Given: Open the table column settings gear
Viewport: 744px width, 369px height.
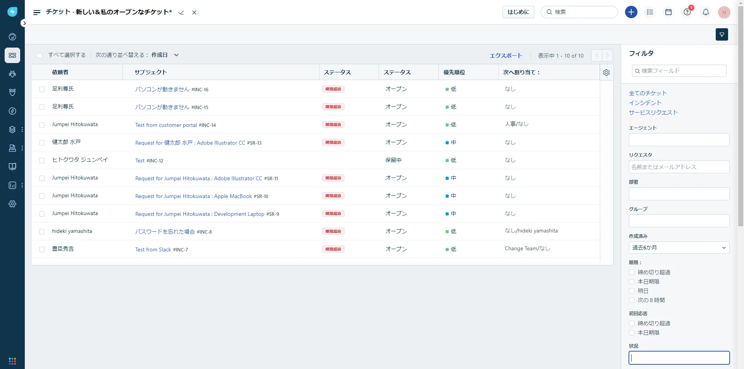Looking at the screenshot, I should coord(606,72).
